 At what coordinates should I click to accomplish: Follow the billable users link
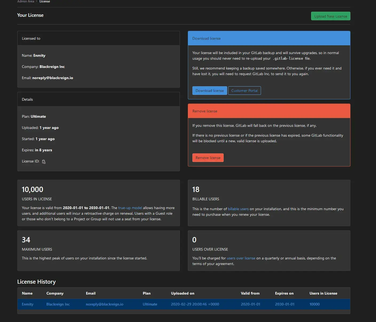point(238,209)
